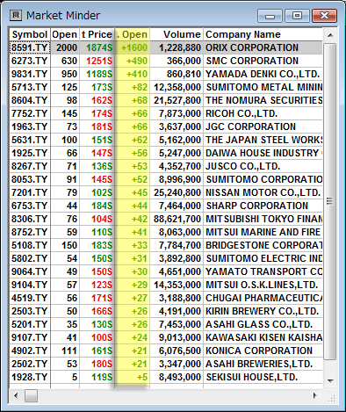Select symbol 1928.TY
Viewport: 346px width, 412px height.
click(30, 377)
